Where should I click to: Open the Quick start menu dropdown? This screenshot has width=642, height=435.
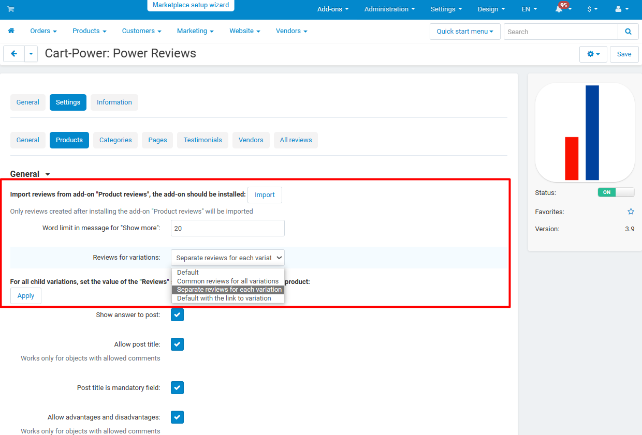[465, 32]
